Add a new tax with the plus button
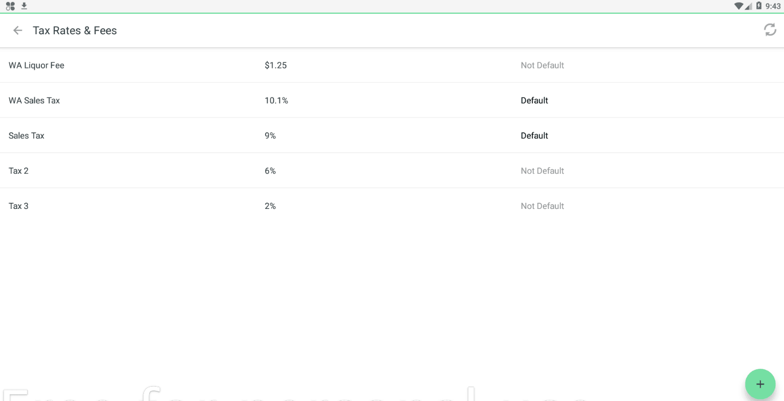Screen dimensions: 784x401 [x=760, y=384]
